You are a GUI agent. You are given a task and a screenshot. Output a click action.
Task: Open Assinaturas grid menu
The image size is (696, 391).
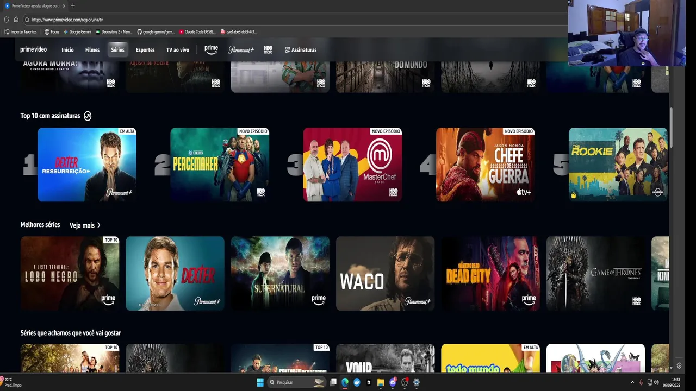click(x=301, y=50)
